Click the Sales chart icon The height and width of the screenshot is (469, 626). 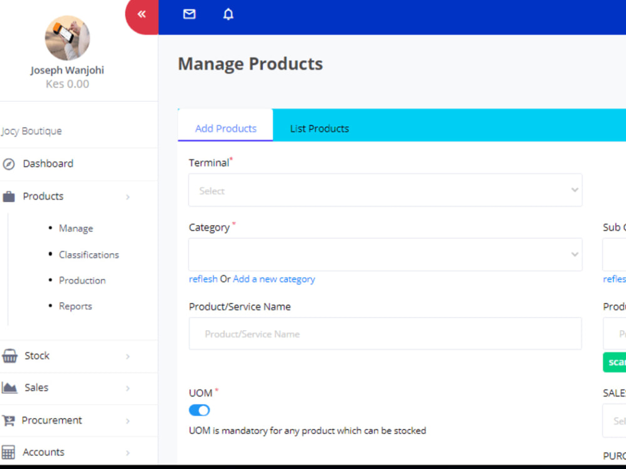pos(9,388)
